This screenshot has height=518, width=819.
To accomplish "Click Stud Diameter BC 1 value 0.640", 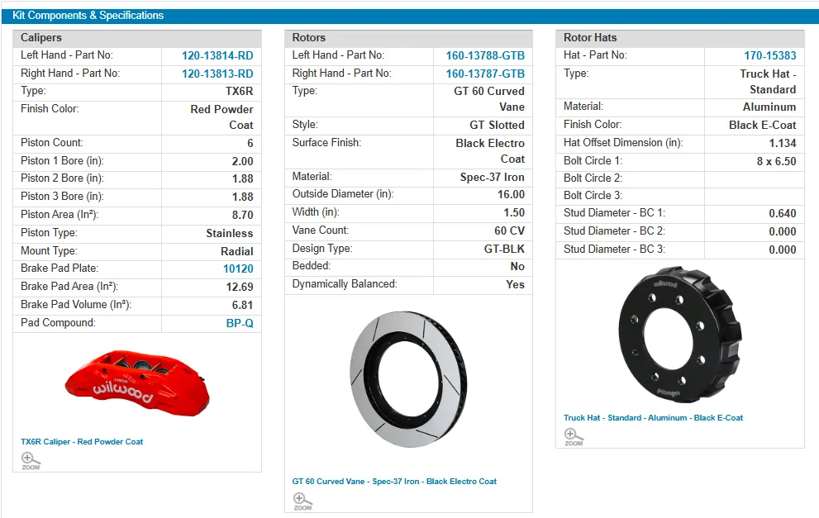I will click(x=783, y=214).
